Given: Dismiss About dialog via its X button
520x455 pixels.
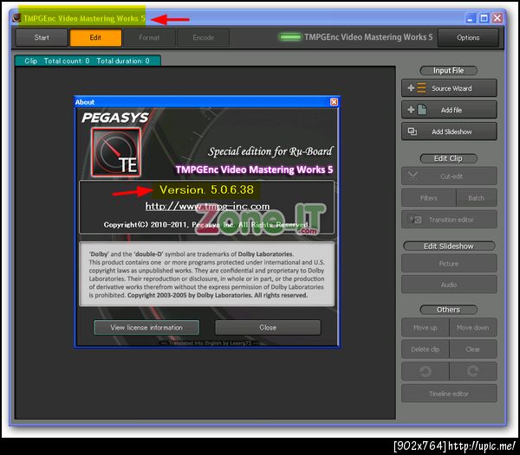Looking at the screenshot, I should [x=334, y=102].
